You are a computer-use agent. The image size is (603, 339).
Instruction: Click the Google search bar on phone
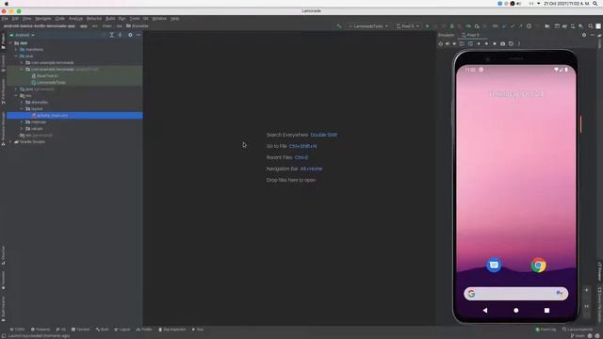point(515,294)
